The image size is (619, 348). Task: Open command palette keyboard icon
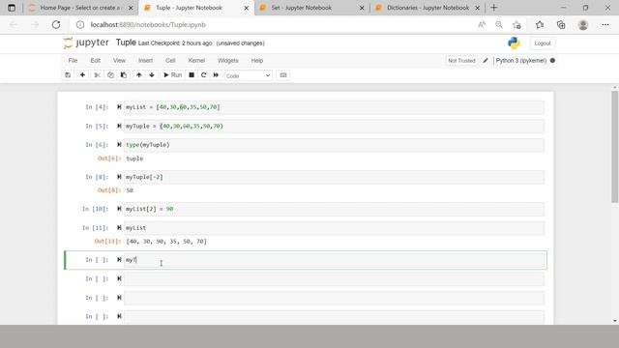[x=283, y=75]
